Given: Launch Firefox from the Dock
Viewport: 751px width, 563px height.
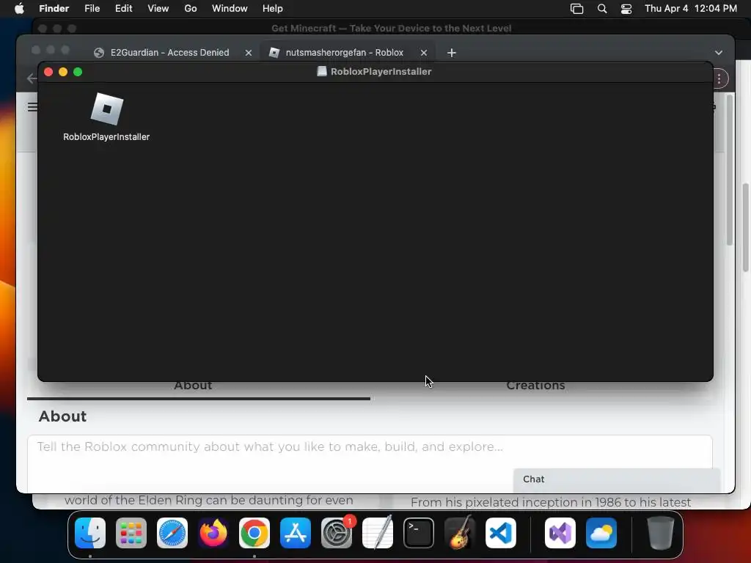Looking at the screenshot, I should (213, 533).
